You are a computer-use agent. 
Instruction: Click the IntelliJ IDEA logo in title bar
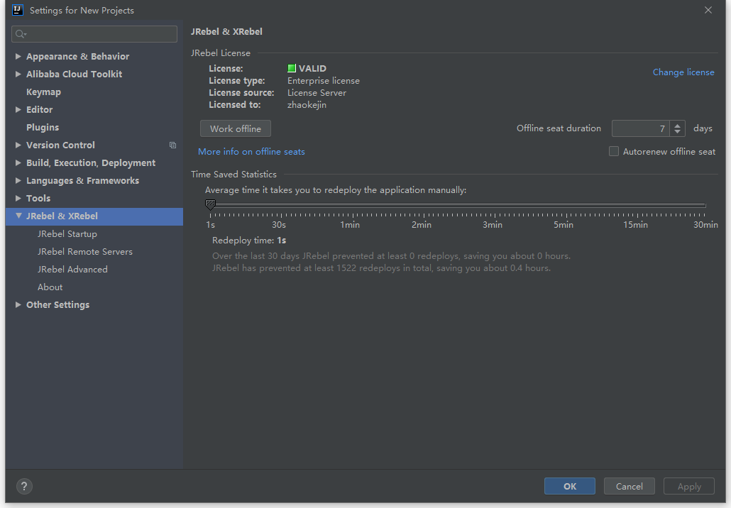tap(17, 10)
